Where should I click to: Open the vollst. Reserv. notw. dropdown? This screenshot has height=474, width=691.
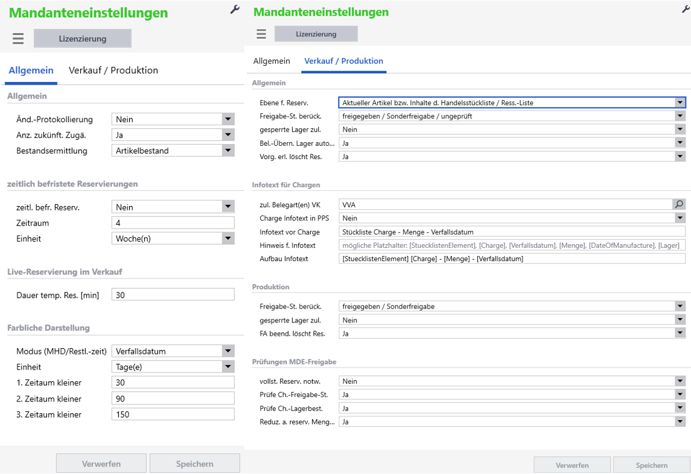pos(680,381)
